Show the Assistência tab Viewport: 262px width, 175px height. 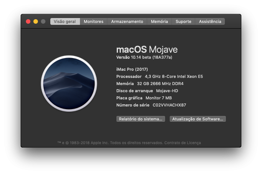(210, 21)
